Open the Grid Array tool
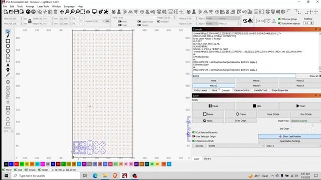The width and height of the screenshot is (321, 180). 8,108
